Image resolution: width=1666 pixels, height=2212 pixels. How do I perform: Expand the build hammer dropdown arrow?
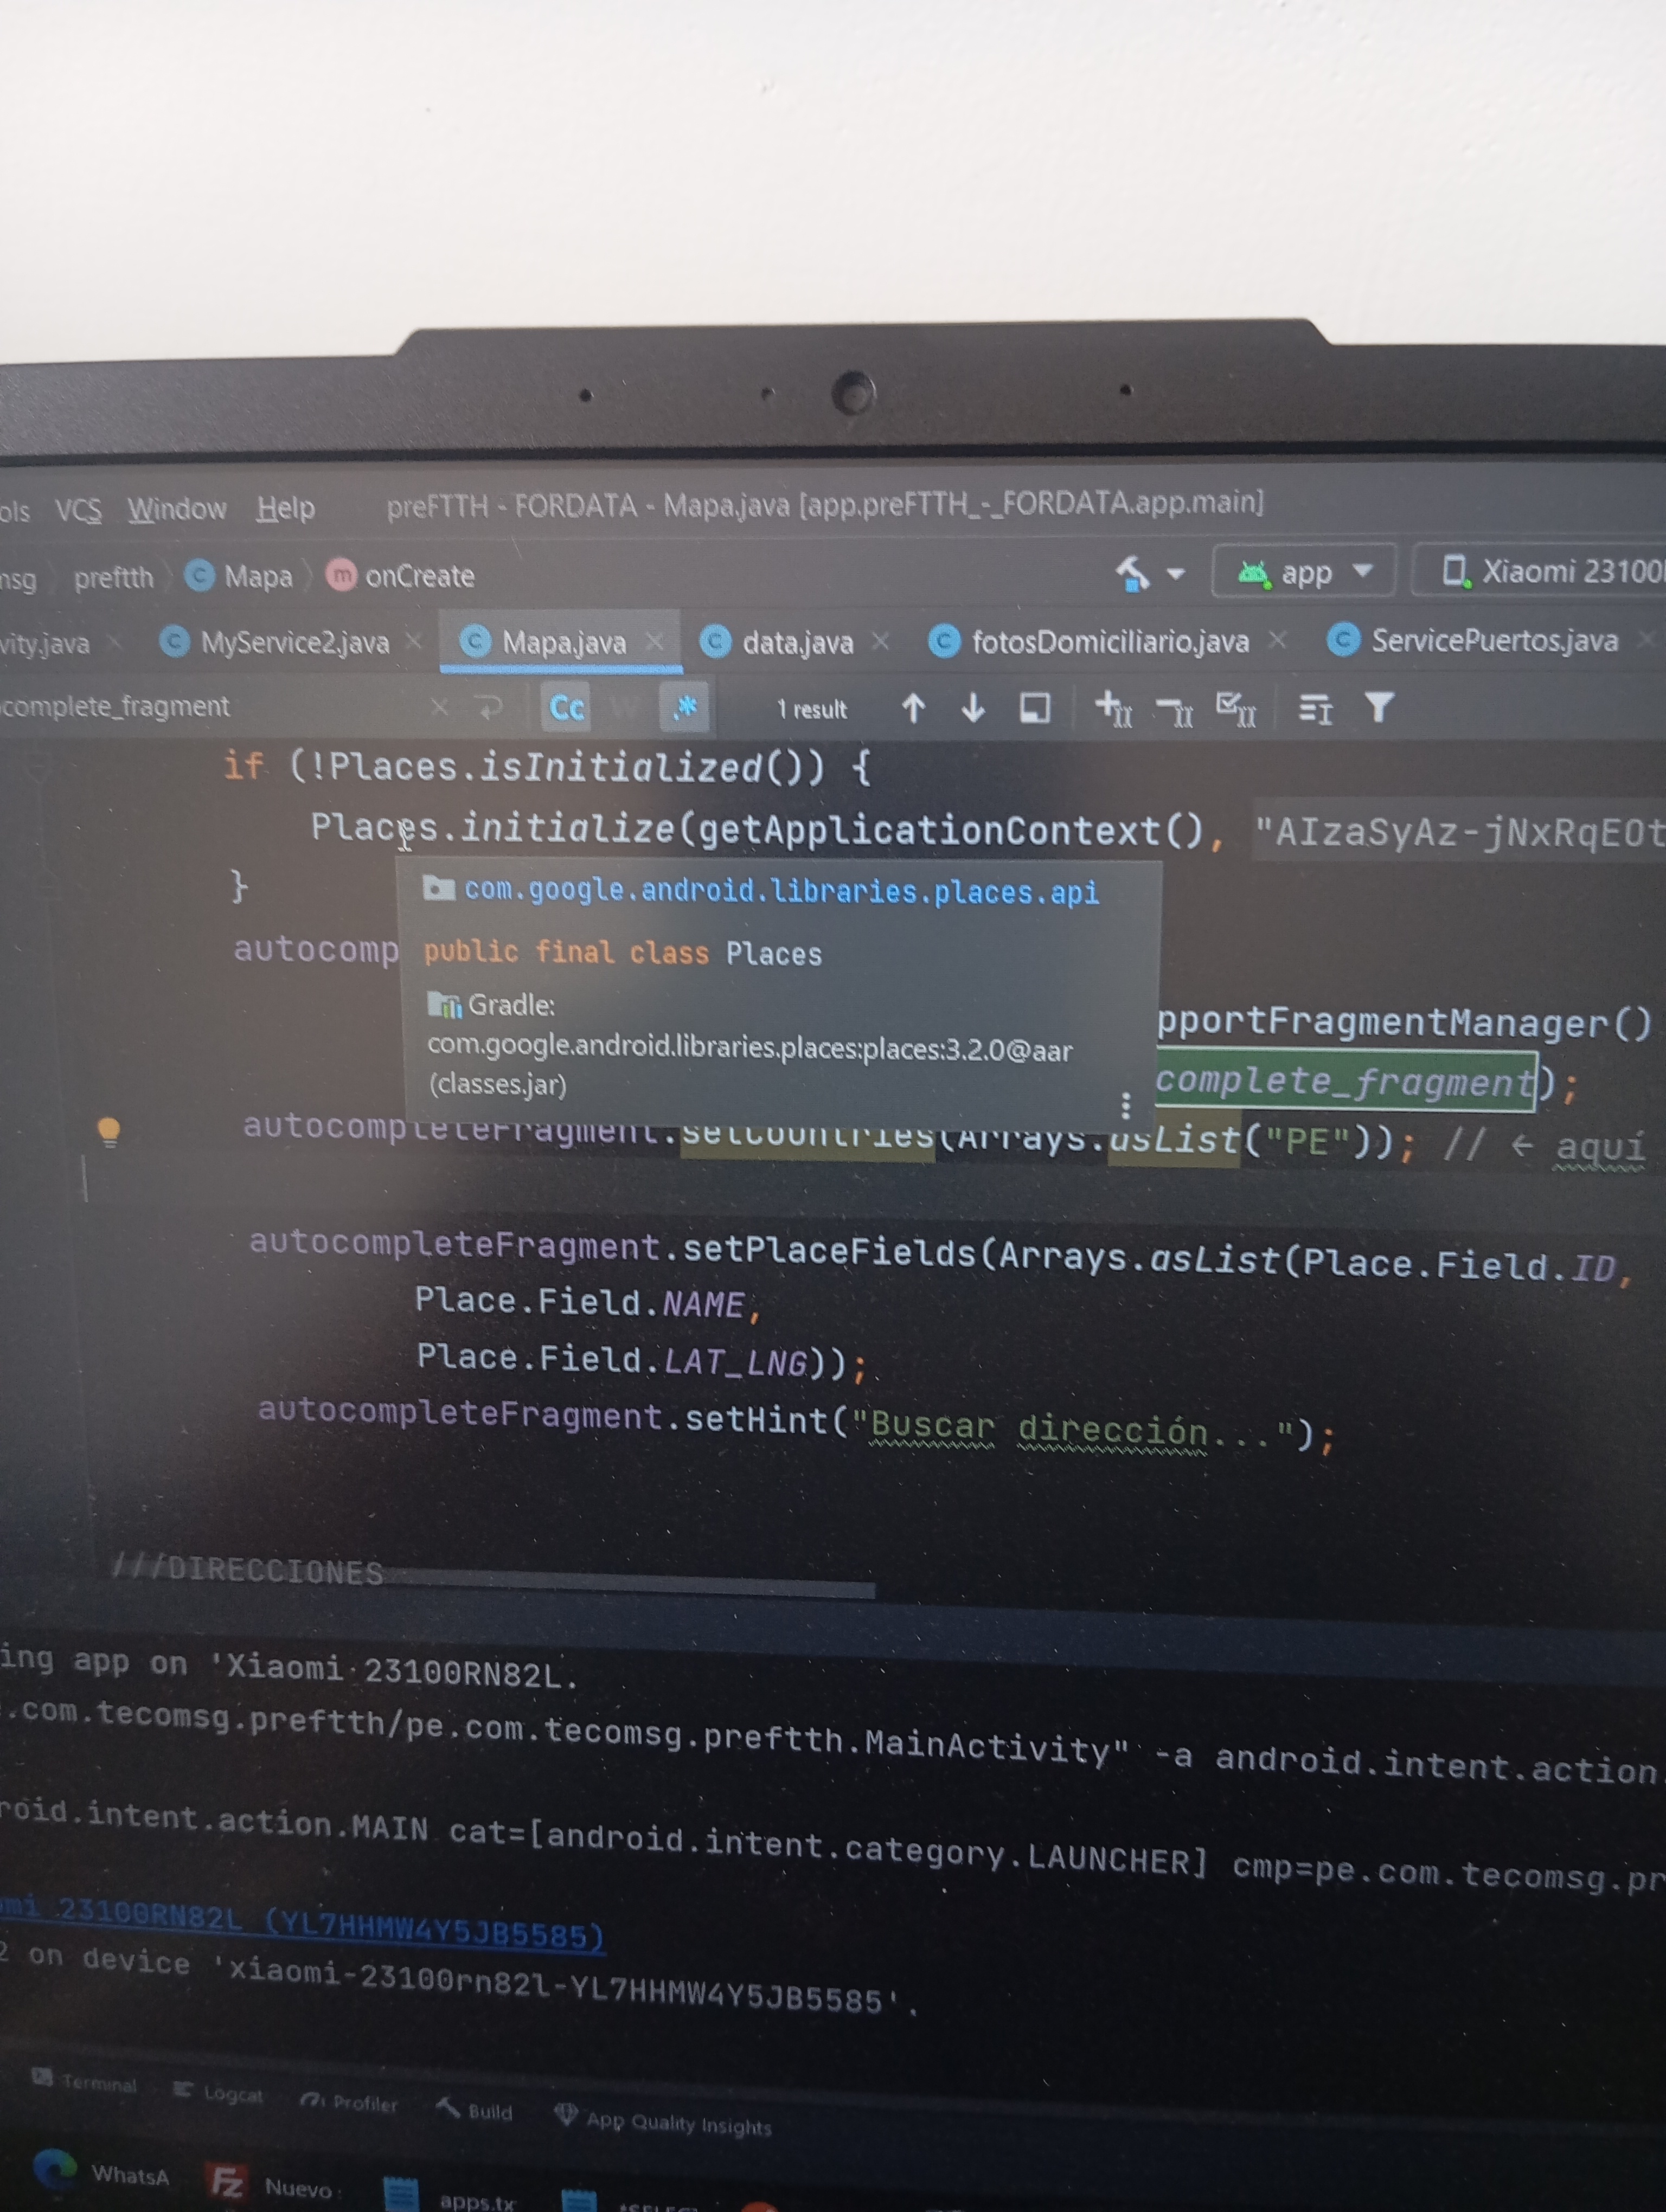click(1176, 574)
